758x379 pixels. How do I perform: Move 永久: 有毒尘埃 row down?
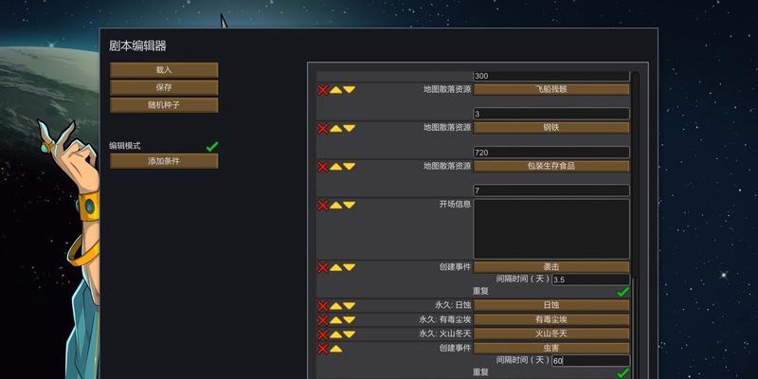(349, 319)
